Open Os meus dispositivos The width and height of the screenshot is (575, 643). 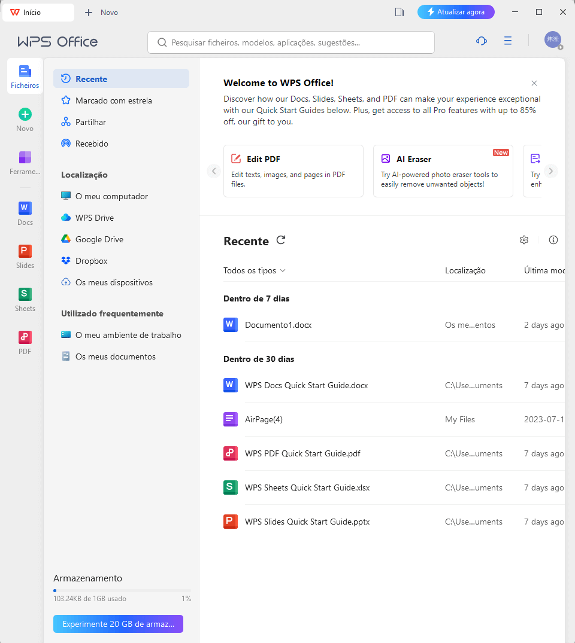click(121, 282)
